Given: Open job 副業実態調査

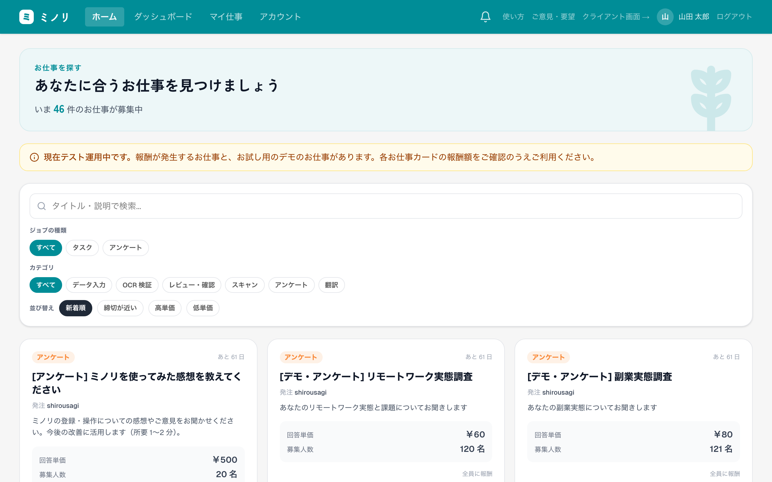Looking at the screenshot, I should pyautogui.click(x=600, y=377).
